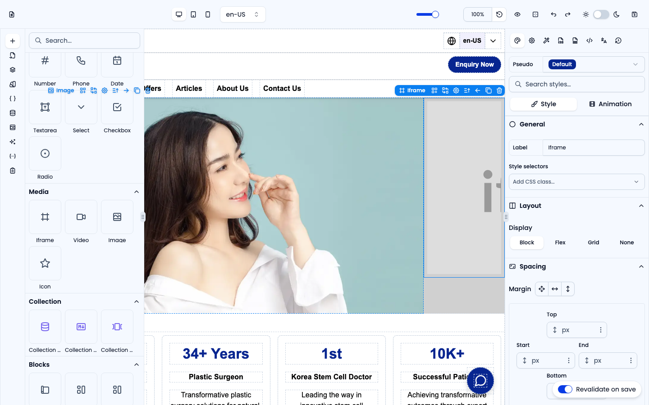The image size is (649, 405).
Task: Open the Add CSS class dropdown
Action: pyautogui.click(x=576, y=182)
